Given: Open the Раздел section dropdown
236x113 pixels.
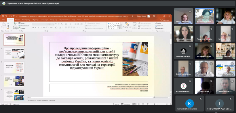Looking at the screenshot, I should (22, 28).
